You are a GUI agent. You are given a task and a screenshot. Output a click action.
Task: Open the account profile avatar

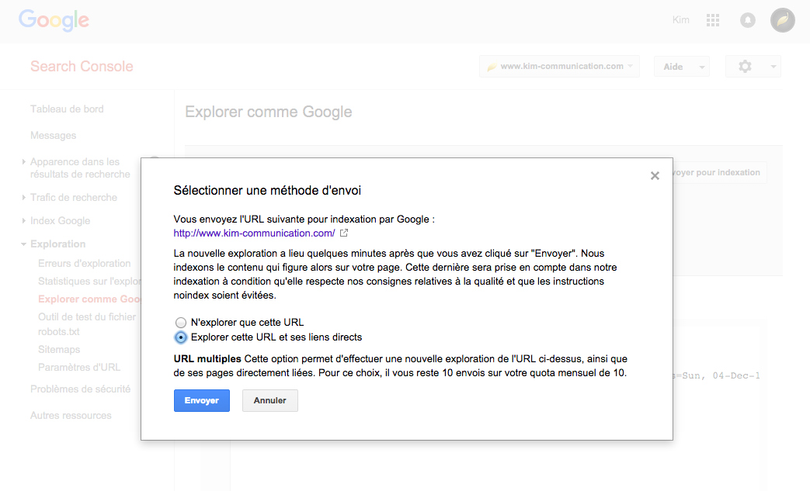(x=782, y=21)
